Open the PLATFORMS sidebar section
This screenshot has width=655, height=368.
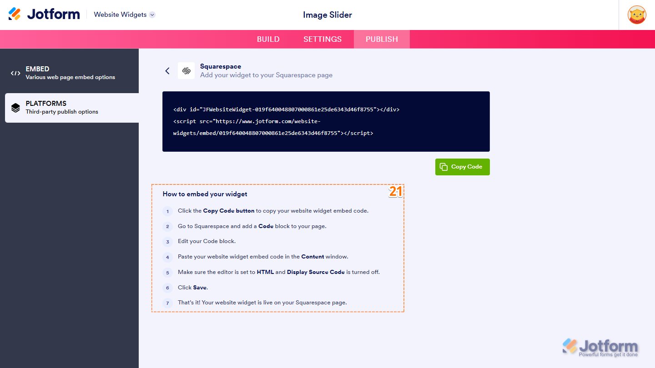72,108
